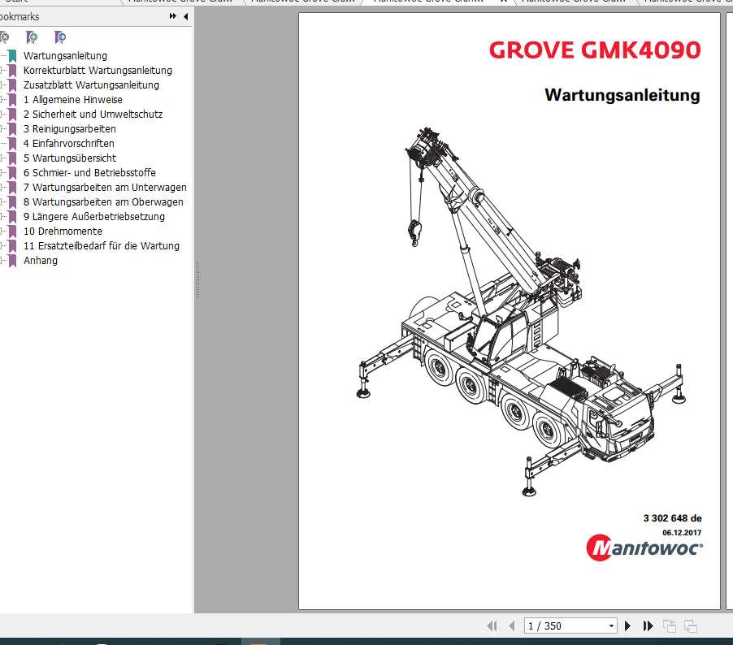The height and width of the screenshot is (645, 733).
Task: Toggle panel expansion with the double-arrow icon
Action: [x=175, y=15]
